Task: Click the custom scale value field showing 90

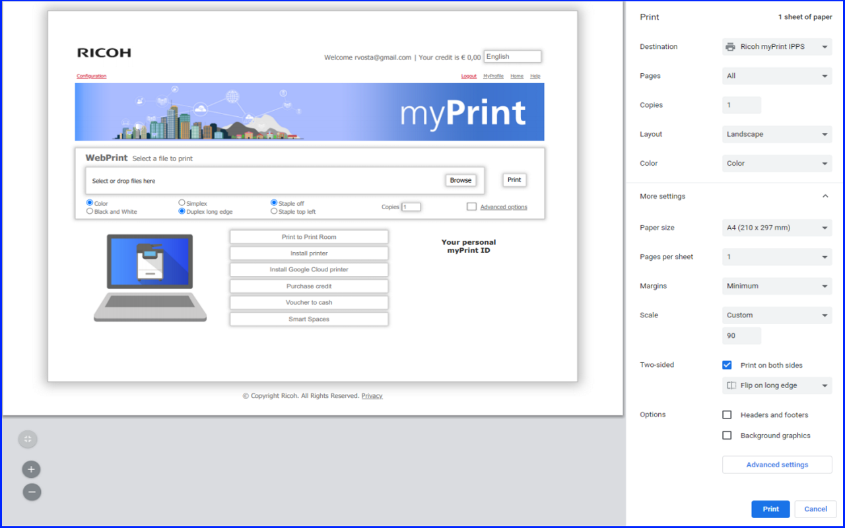Action: 741,335
